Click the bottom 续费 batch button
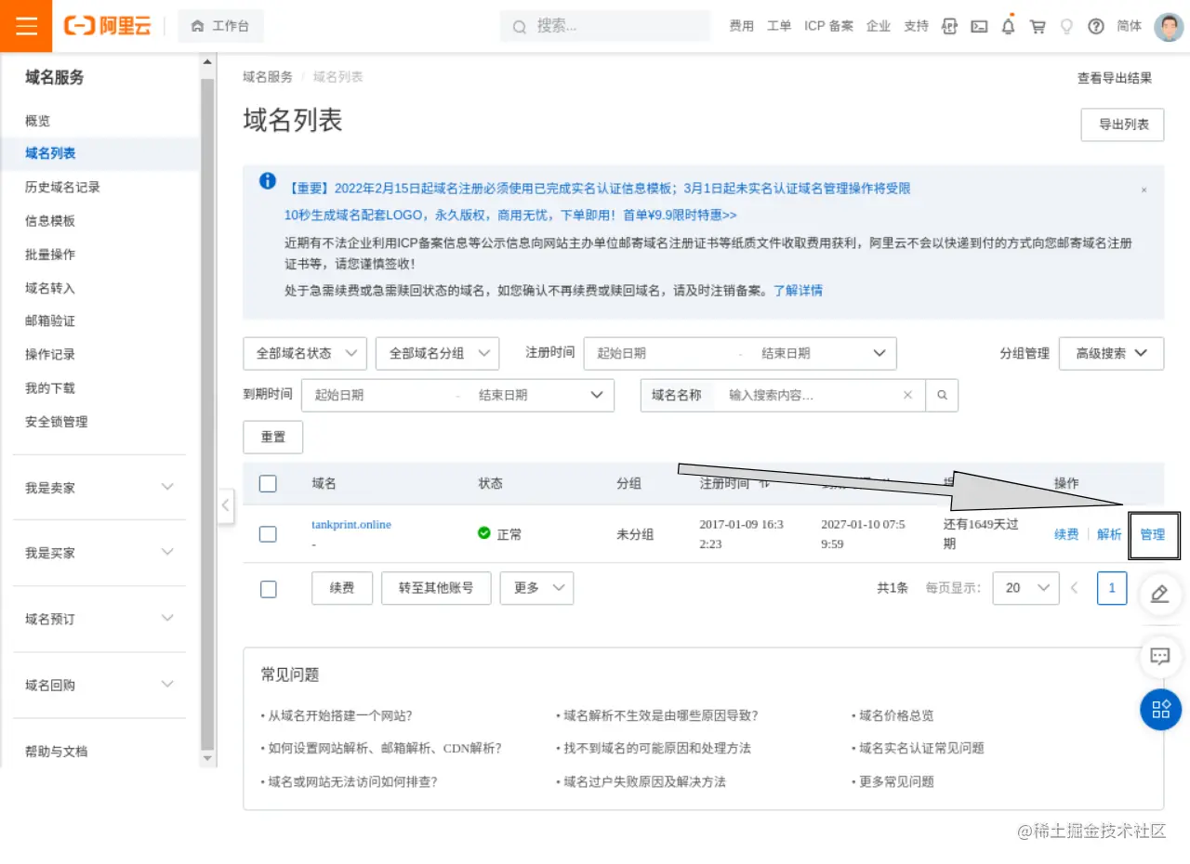 coord(342,588)
